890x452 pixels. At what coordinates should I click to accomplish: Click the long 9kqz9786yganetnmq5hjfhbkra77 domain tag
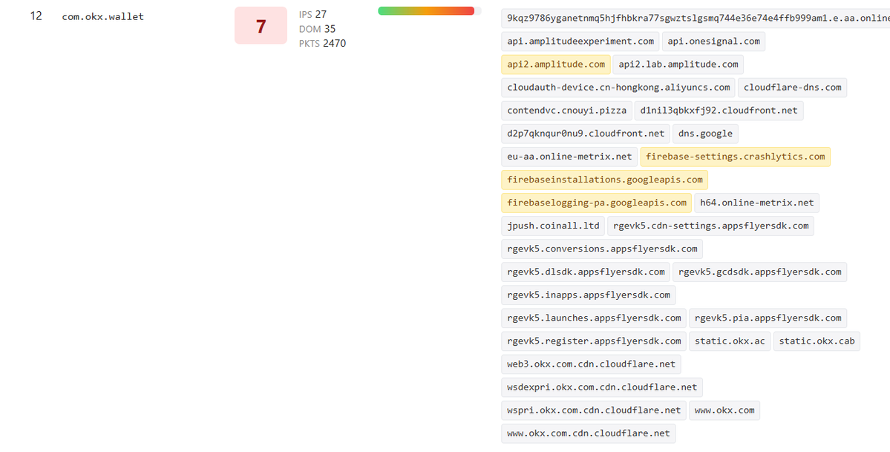pyautogui.click(x=696, y=18)
